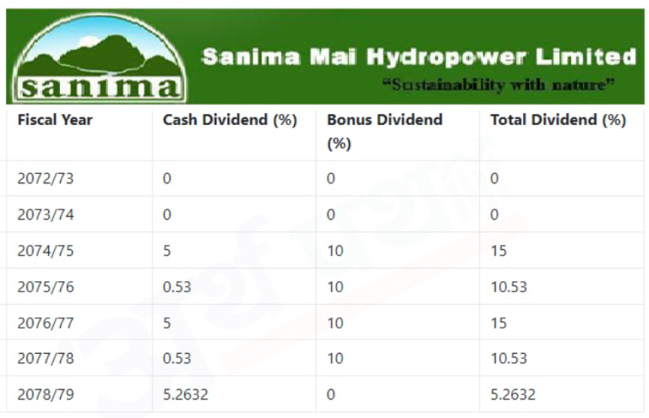Screen dimensions: 649x418
Task: Select the Bonus Dividend (%) column header
Action: (x=384, y=132)
